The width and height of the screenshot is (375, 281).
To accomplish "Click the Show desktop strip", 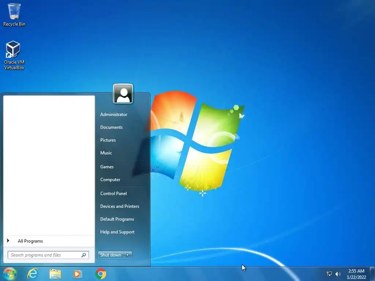I will [x=372, y=274].
